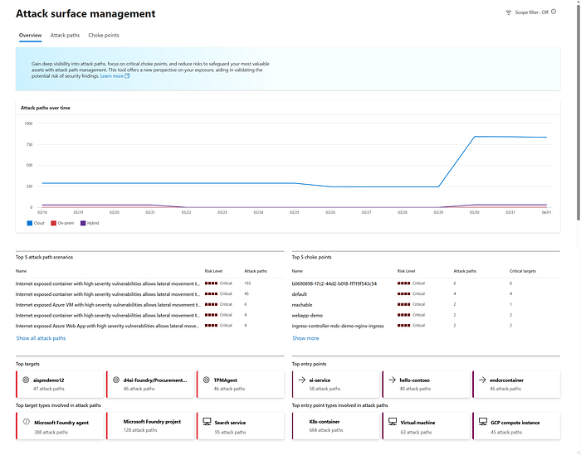Viewport: 581px width, 455px height.
Task: Select the webapp-demo choke point row
Action: click(426, 316)
